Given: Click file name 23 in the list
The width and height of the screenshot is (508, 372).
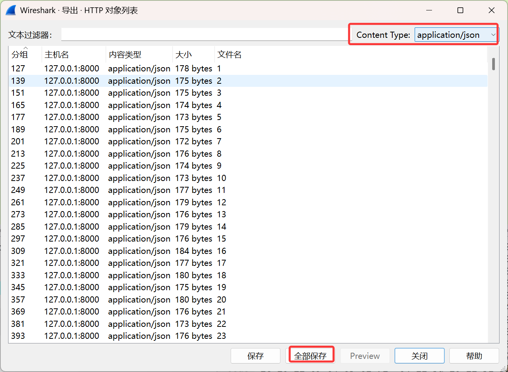Looking at the screenshot, I should (x=221, y=336).
